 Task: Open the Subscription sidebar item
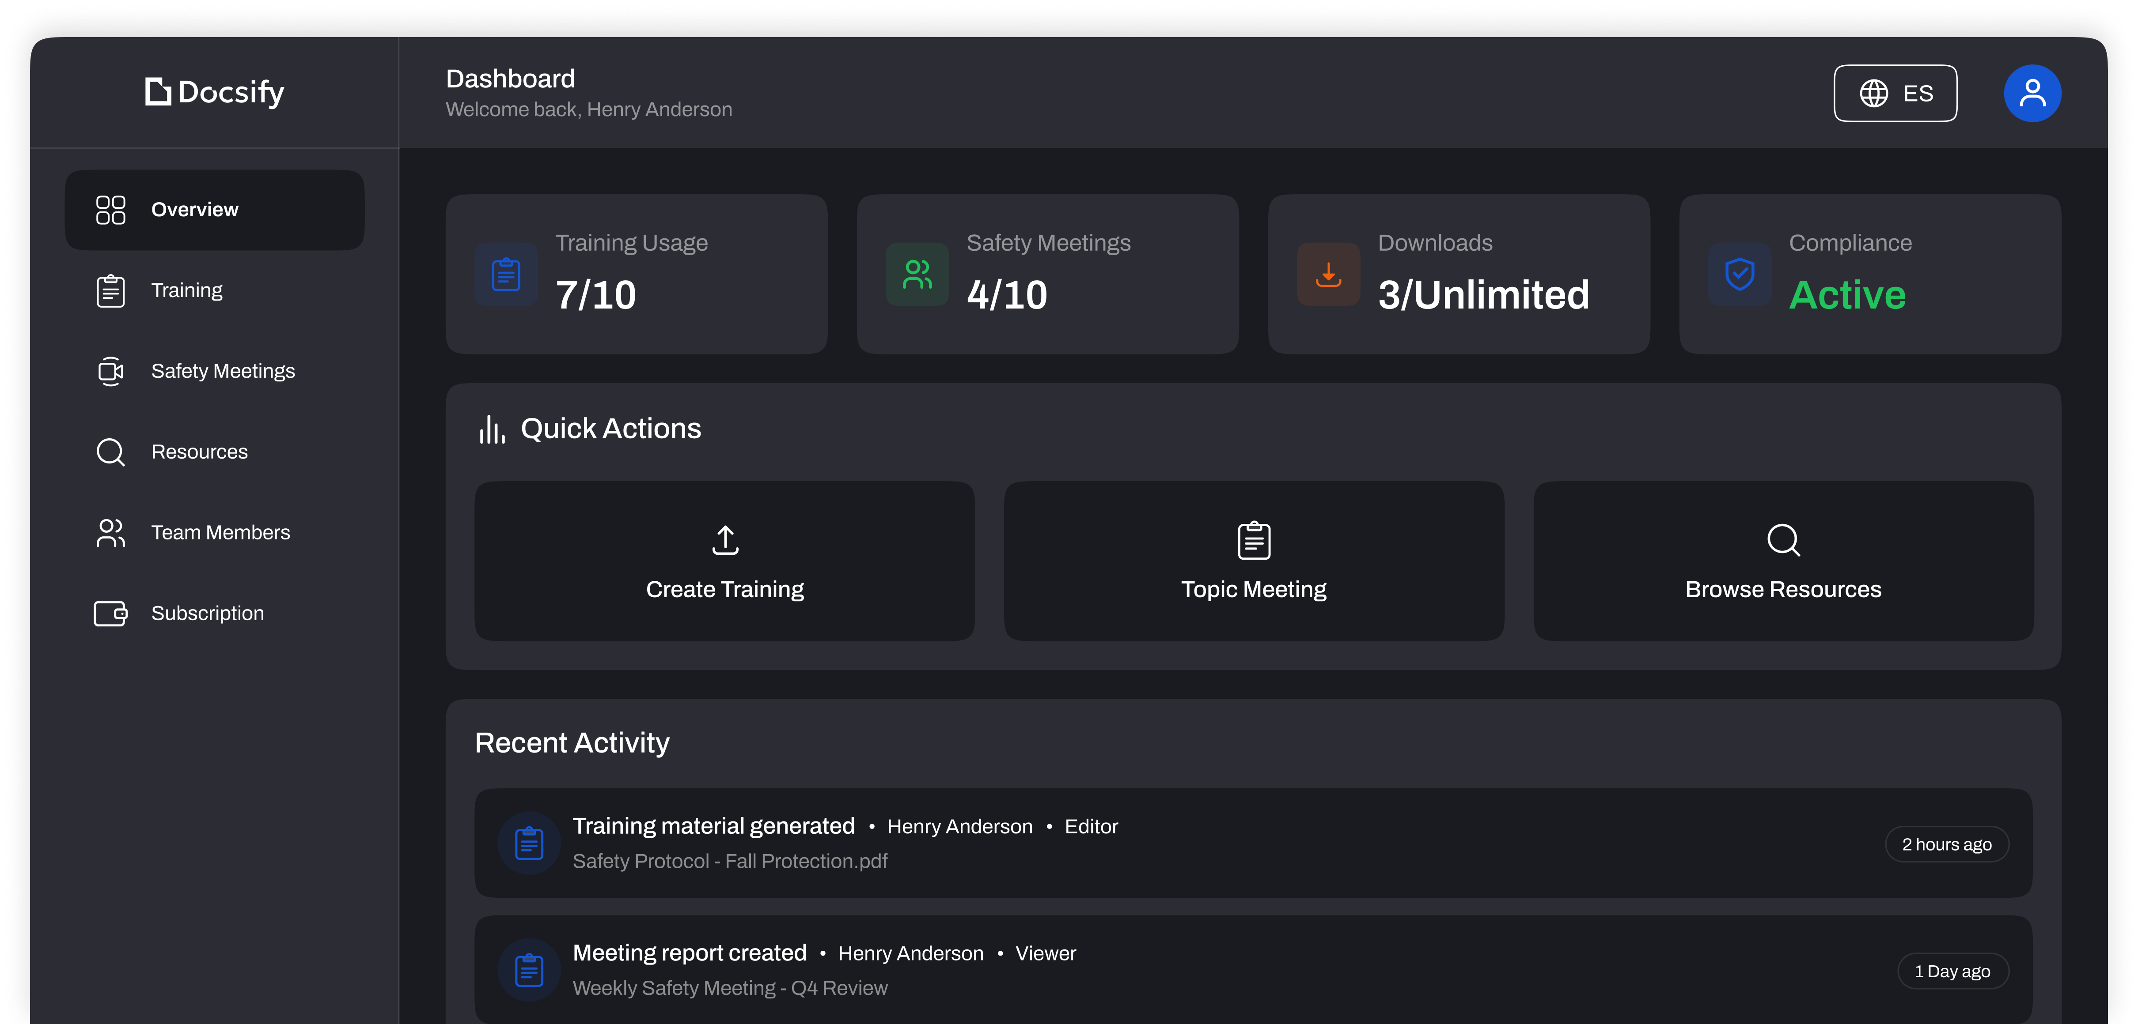coord(208,614)
